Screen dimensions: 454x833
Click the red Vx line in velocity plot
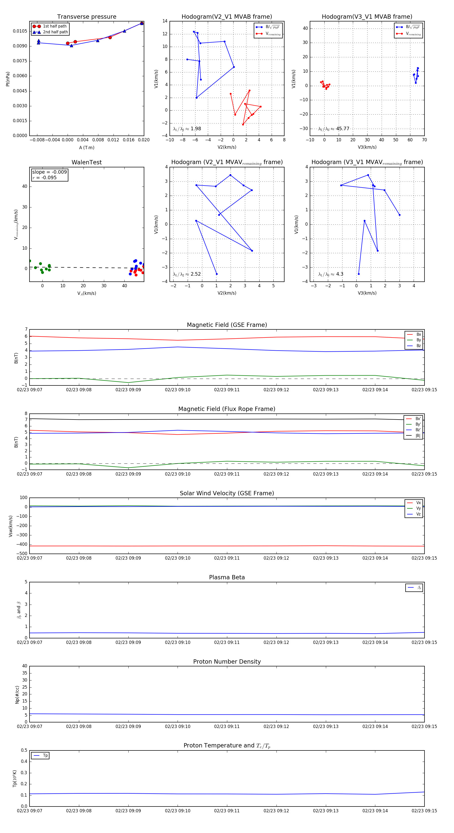227,546
